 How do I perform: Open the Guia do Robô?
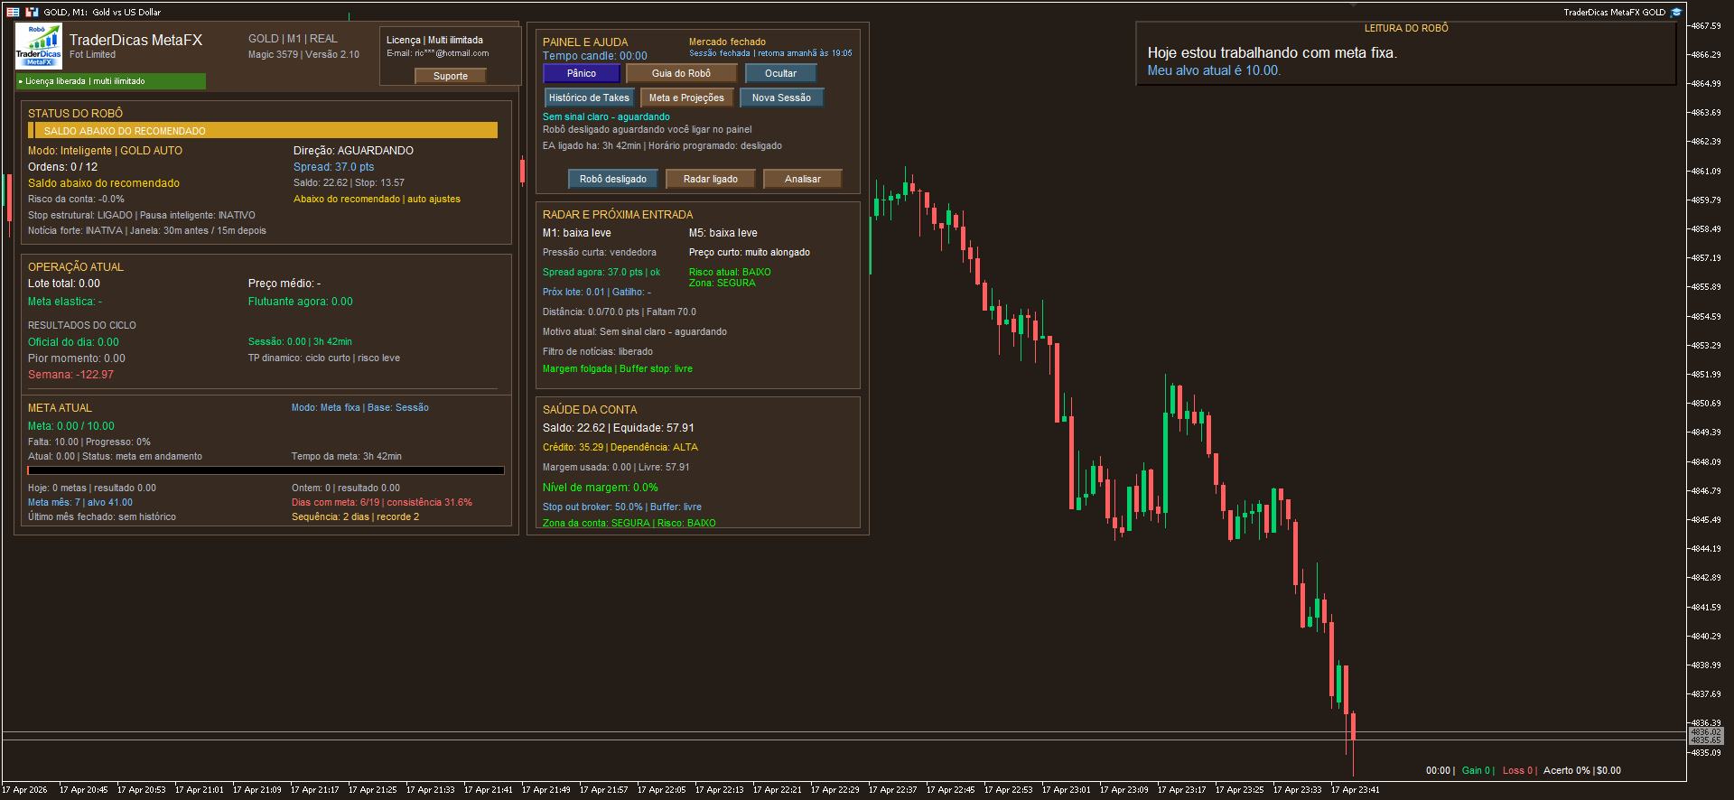[681, 73]
